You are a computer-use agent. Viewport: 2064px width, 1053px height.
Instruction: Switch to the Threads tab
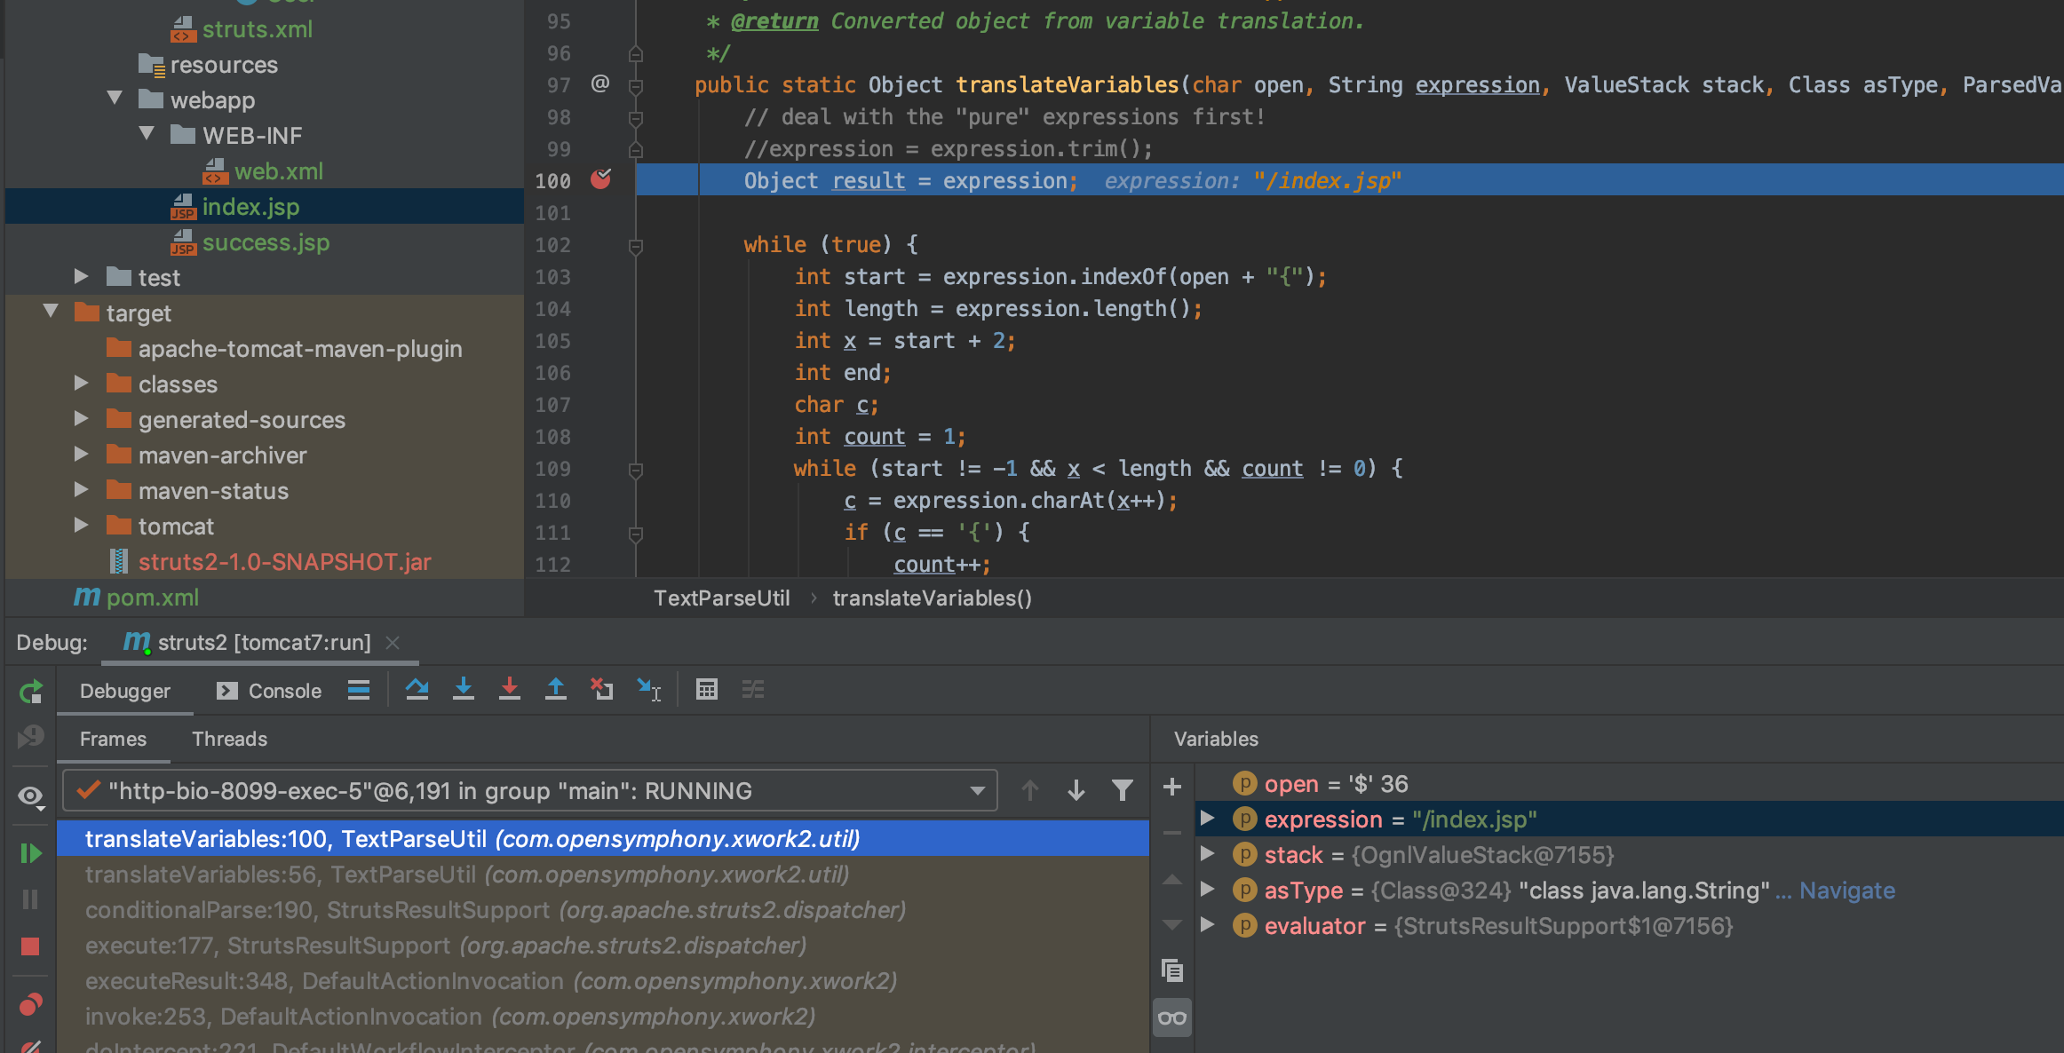(229, 739)
